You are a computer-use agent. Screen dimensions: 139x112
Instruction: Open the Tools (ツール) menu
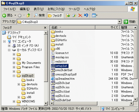tap(74, 9)
